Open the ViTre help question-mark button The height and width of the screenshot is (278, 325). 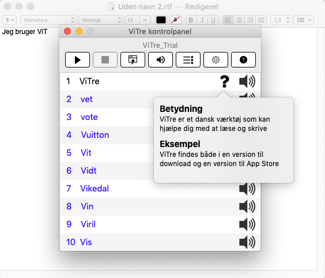243,60
